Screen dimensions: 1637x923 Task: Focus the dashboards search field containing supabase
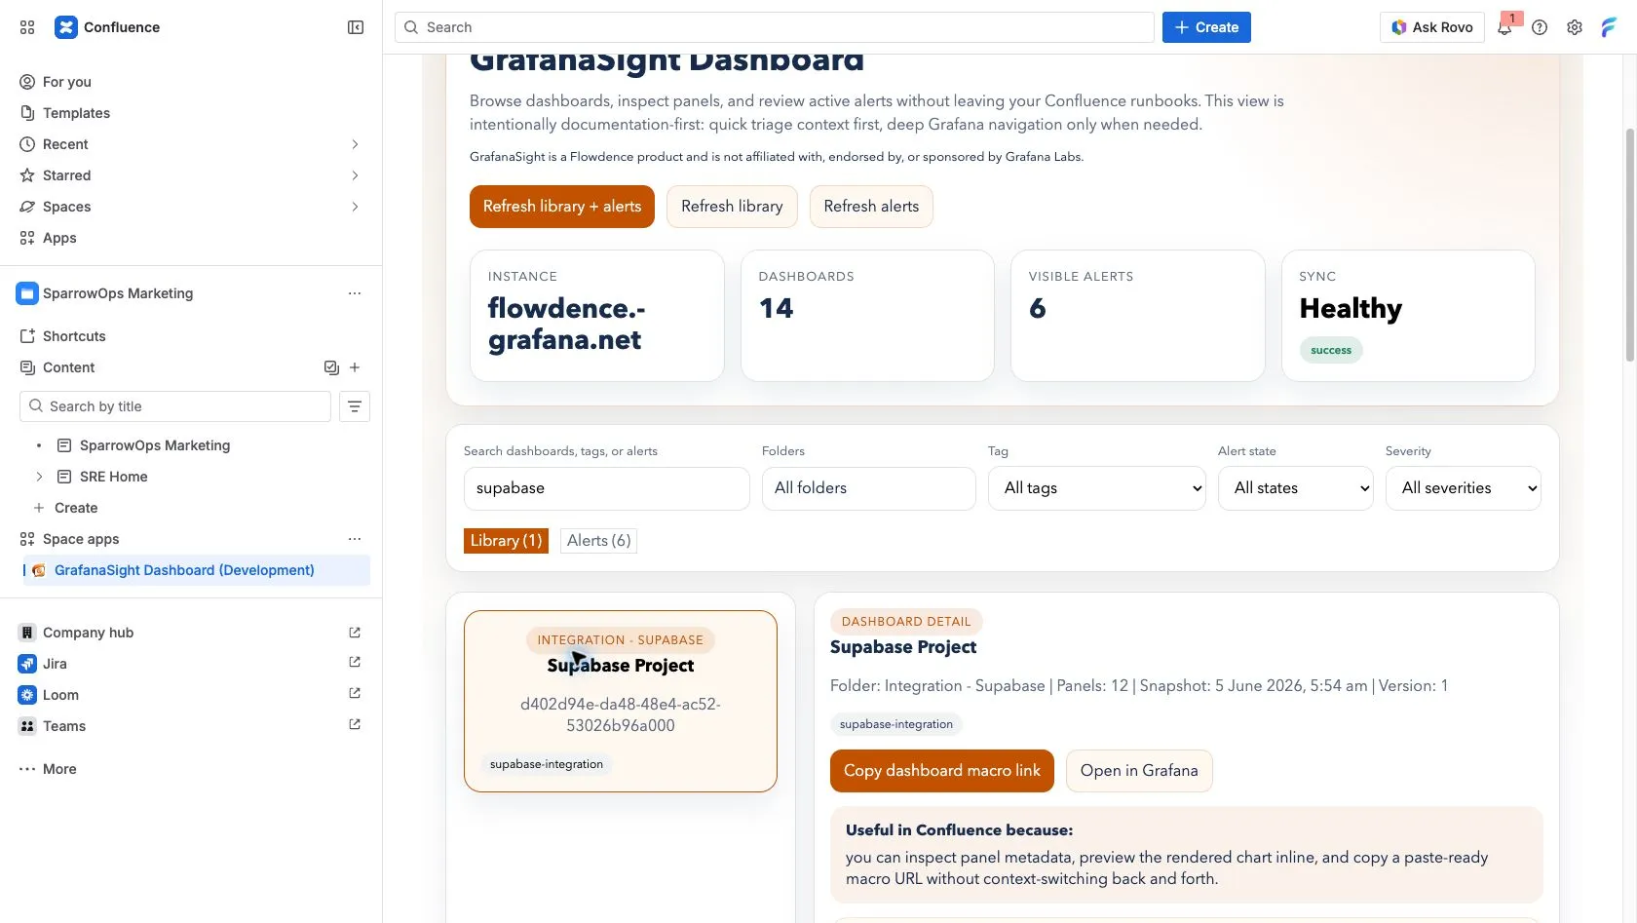tap(607, 488)
